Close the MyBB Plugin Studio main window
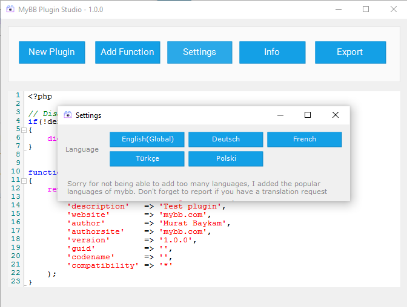The image size is (407, 307). 393,9
